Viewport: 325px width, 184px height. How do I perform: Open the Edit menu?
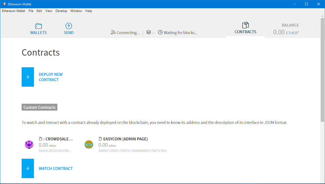click(x=39, y=11)
